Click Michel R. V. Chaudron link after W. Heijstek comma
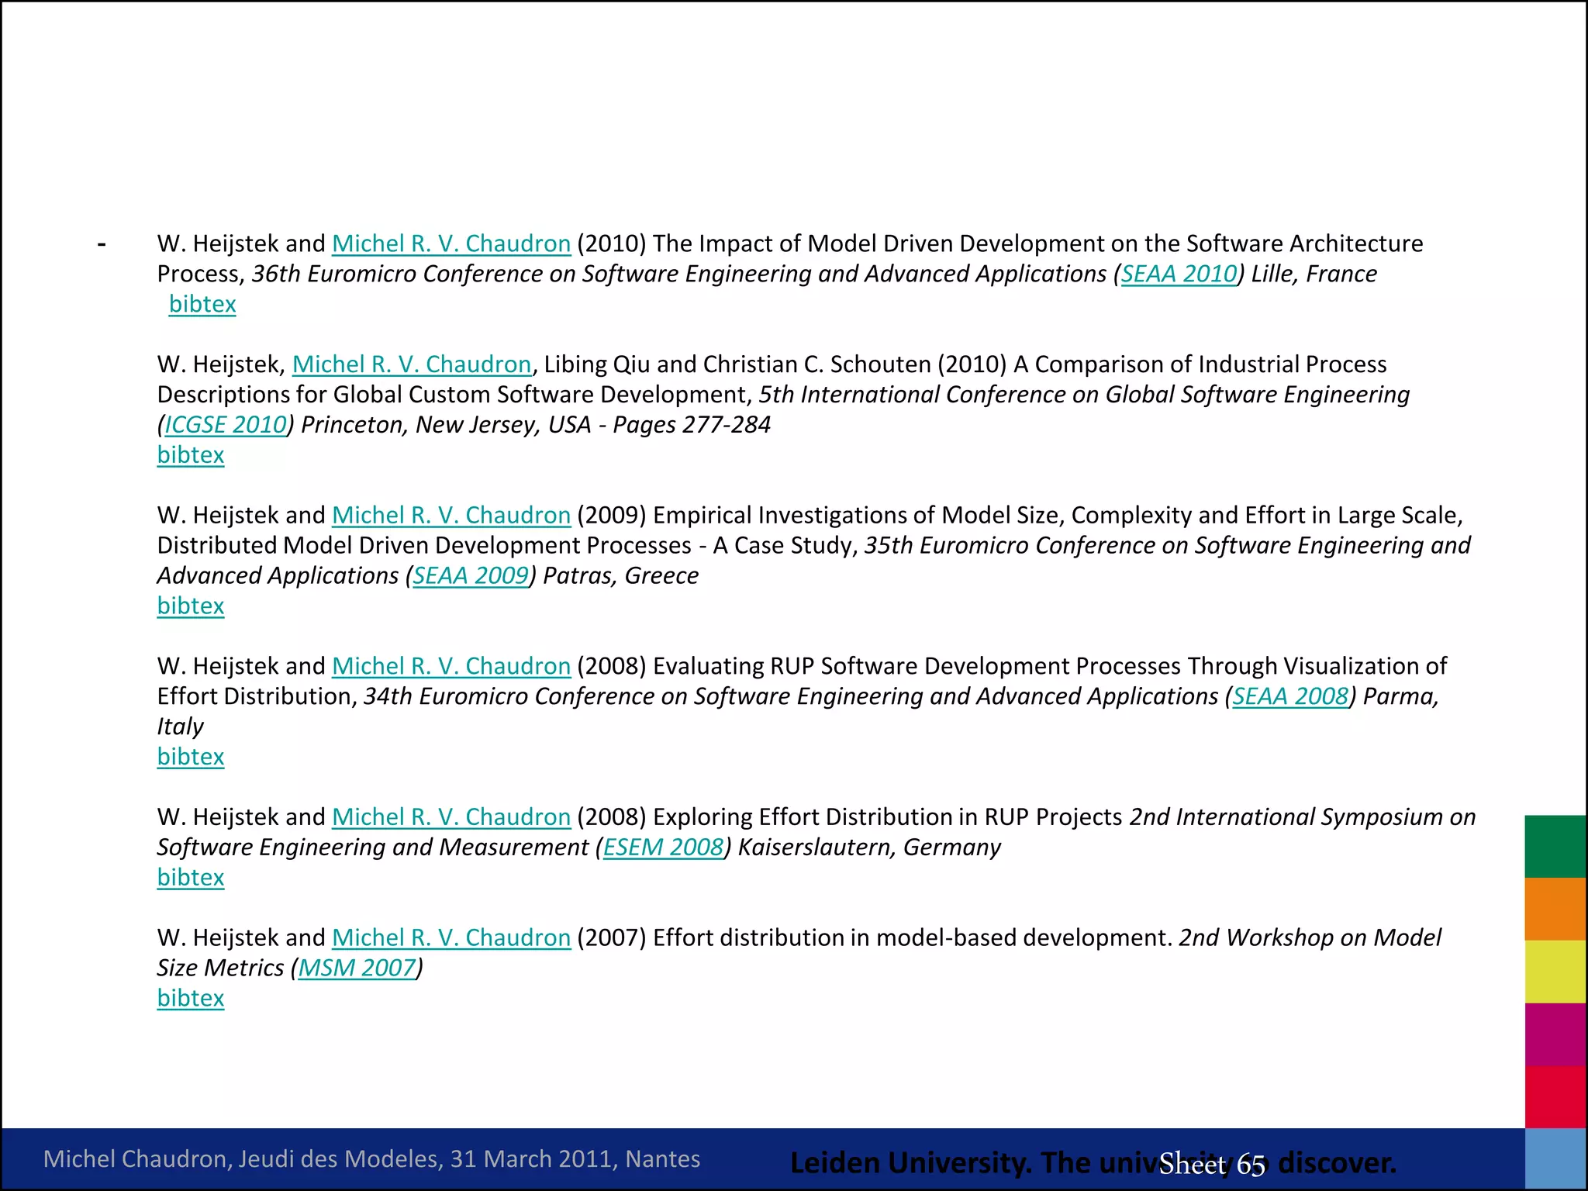Screen dimensions: 1588x1191 tap(412, 364)
